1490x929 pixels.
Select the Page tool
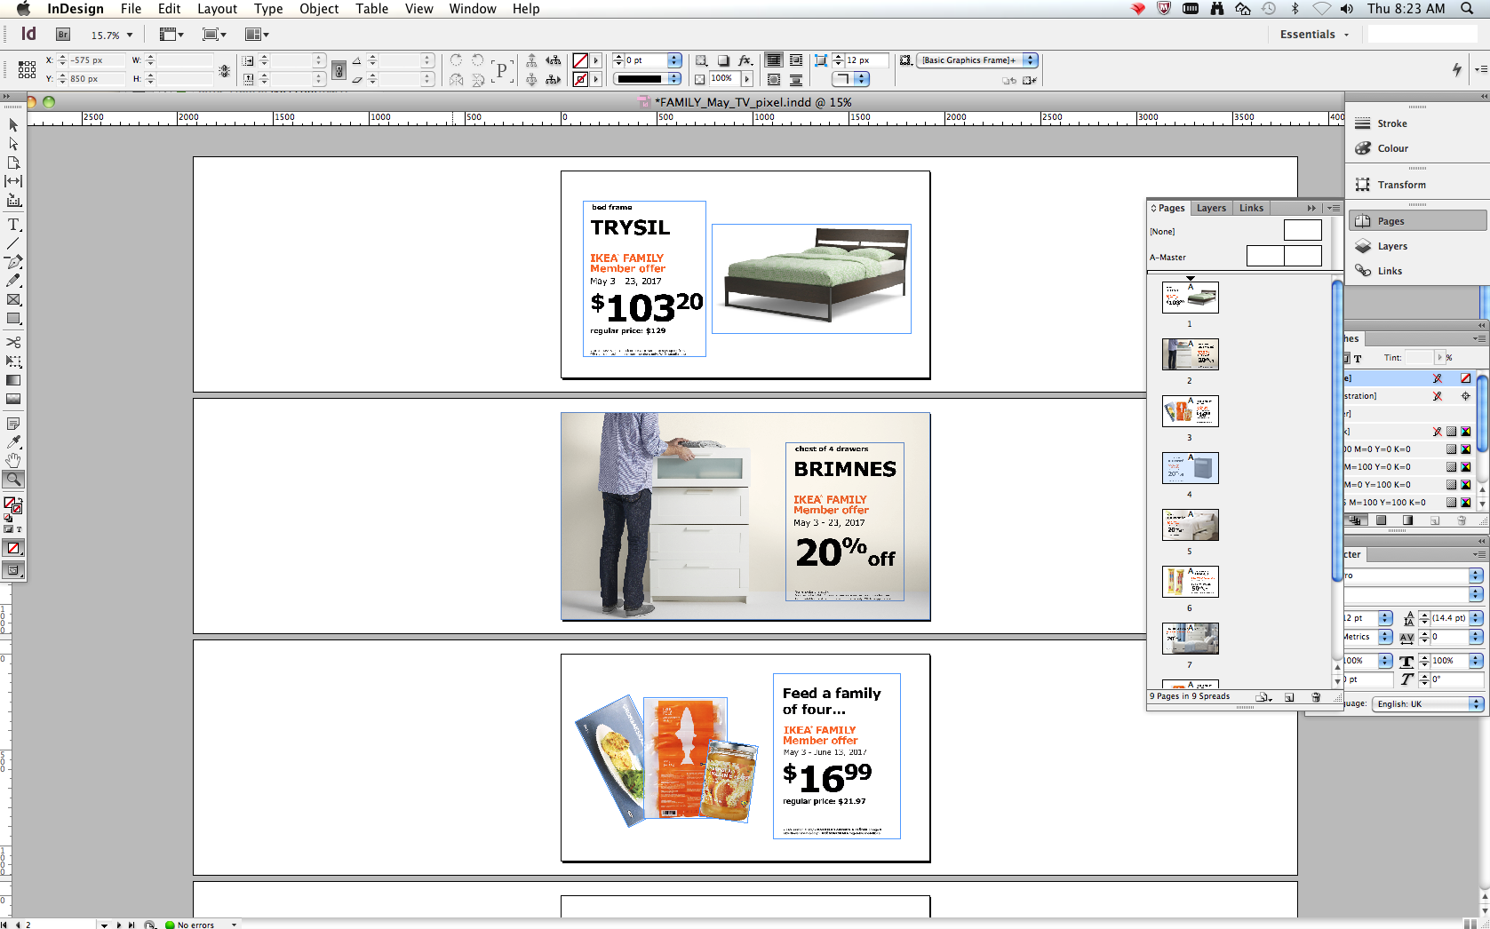click(13, 163)
